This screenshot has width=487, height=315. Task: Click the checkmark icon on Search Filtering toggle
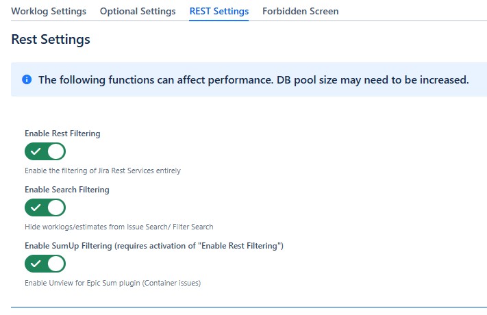36,207
